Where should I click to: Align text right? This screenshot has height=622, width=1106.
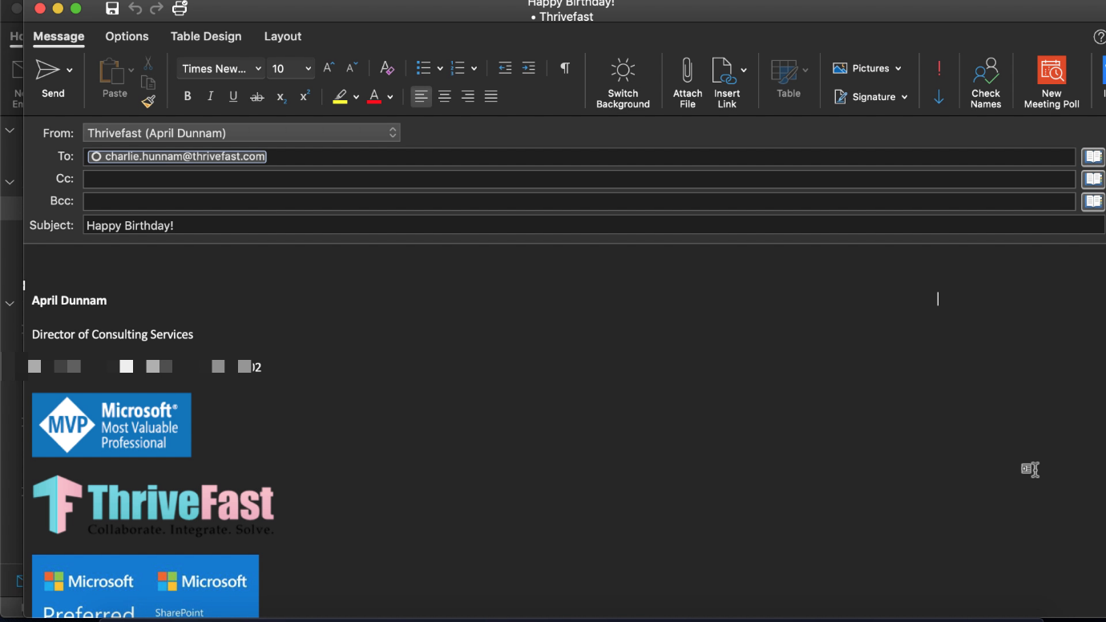click(x=468, y=97)
